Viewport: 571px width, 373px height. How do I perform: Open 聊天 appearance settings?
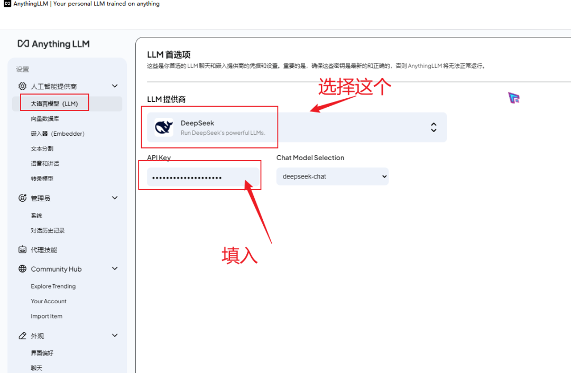36,368
